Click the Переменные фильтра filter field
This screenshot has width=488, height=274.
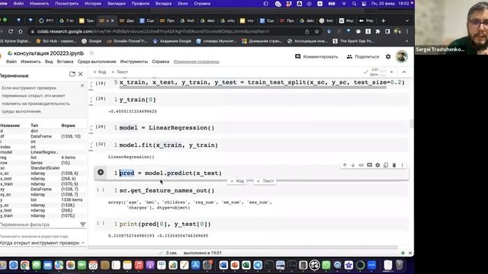(x=39, y=225)
